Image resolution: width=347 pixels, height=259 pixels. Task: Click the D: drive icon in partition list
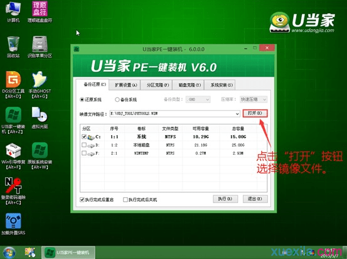tap(91, 145)
